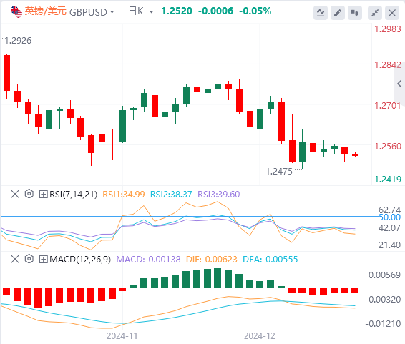Click the 2024-11 date axis label
Viewport: 405px width, 344px height.
(122, 336)
